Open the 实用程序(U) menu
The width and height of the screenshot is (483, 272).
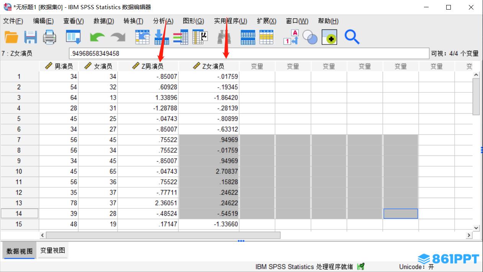(x=231, y=21)
